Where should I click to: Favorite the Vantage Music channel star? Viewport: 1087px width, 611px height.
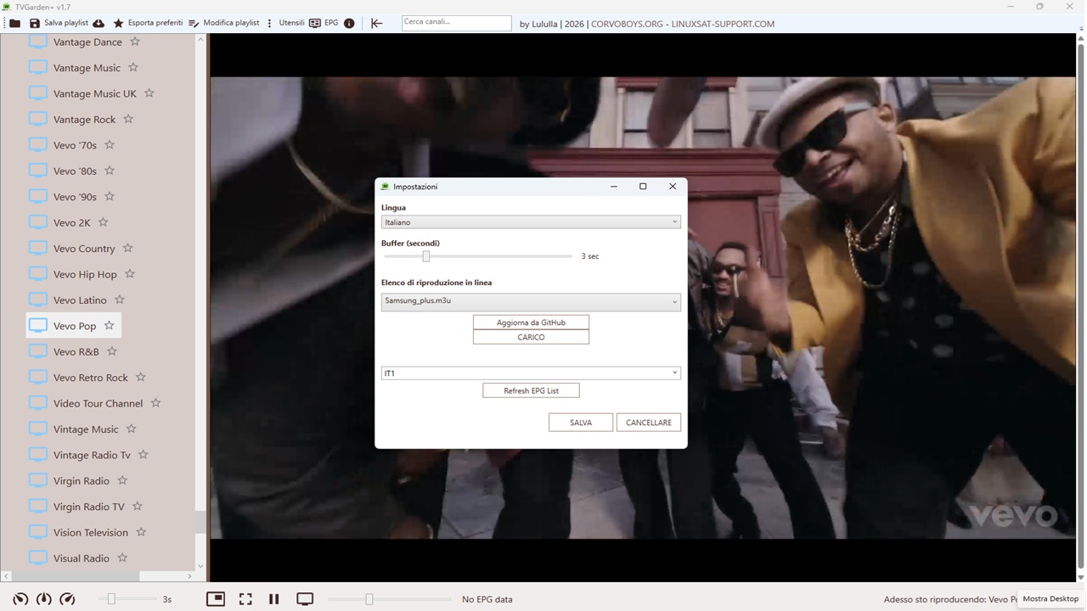click(x=133, y=67)
